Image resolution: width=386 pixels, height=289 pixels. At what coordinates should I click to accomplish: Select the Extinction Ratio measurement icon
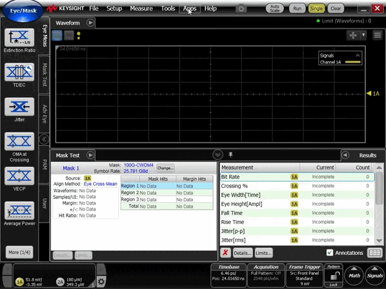pos(19,37)
